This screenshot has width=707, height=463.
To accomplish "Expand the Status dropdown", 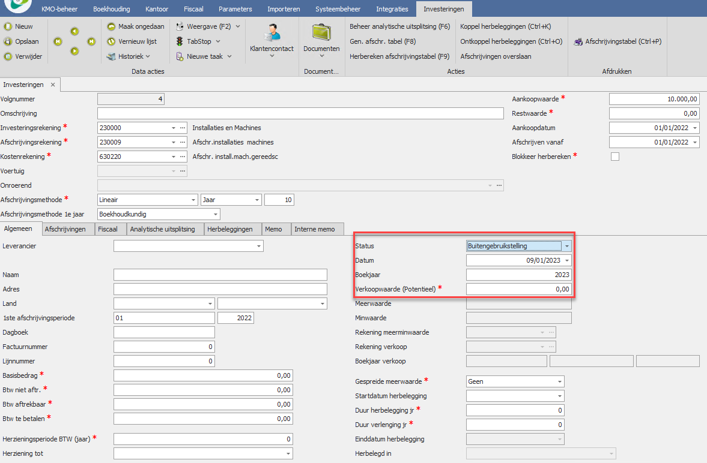I will (x=566, y=246).
